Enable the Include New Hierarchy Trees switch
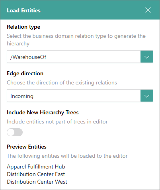Viewport: 160px width, 190px height. pyautogui.click(x=15, y=132)
